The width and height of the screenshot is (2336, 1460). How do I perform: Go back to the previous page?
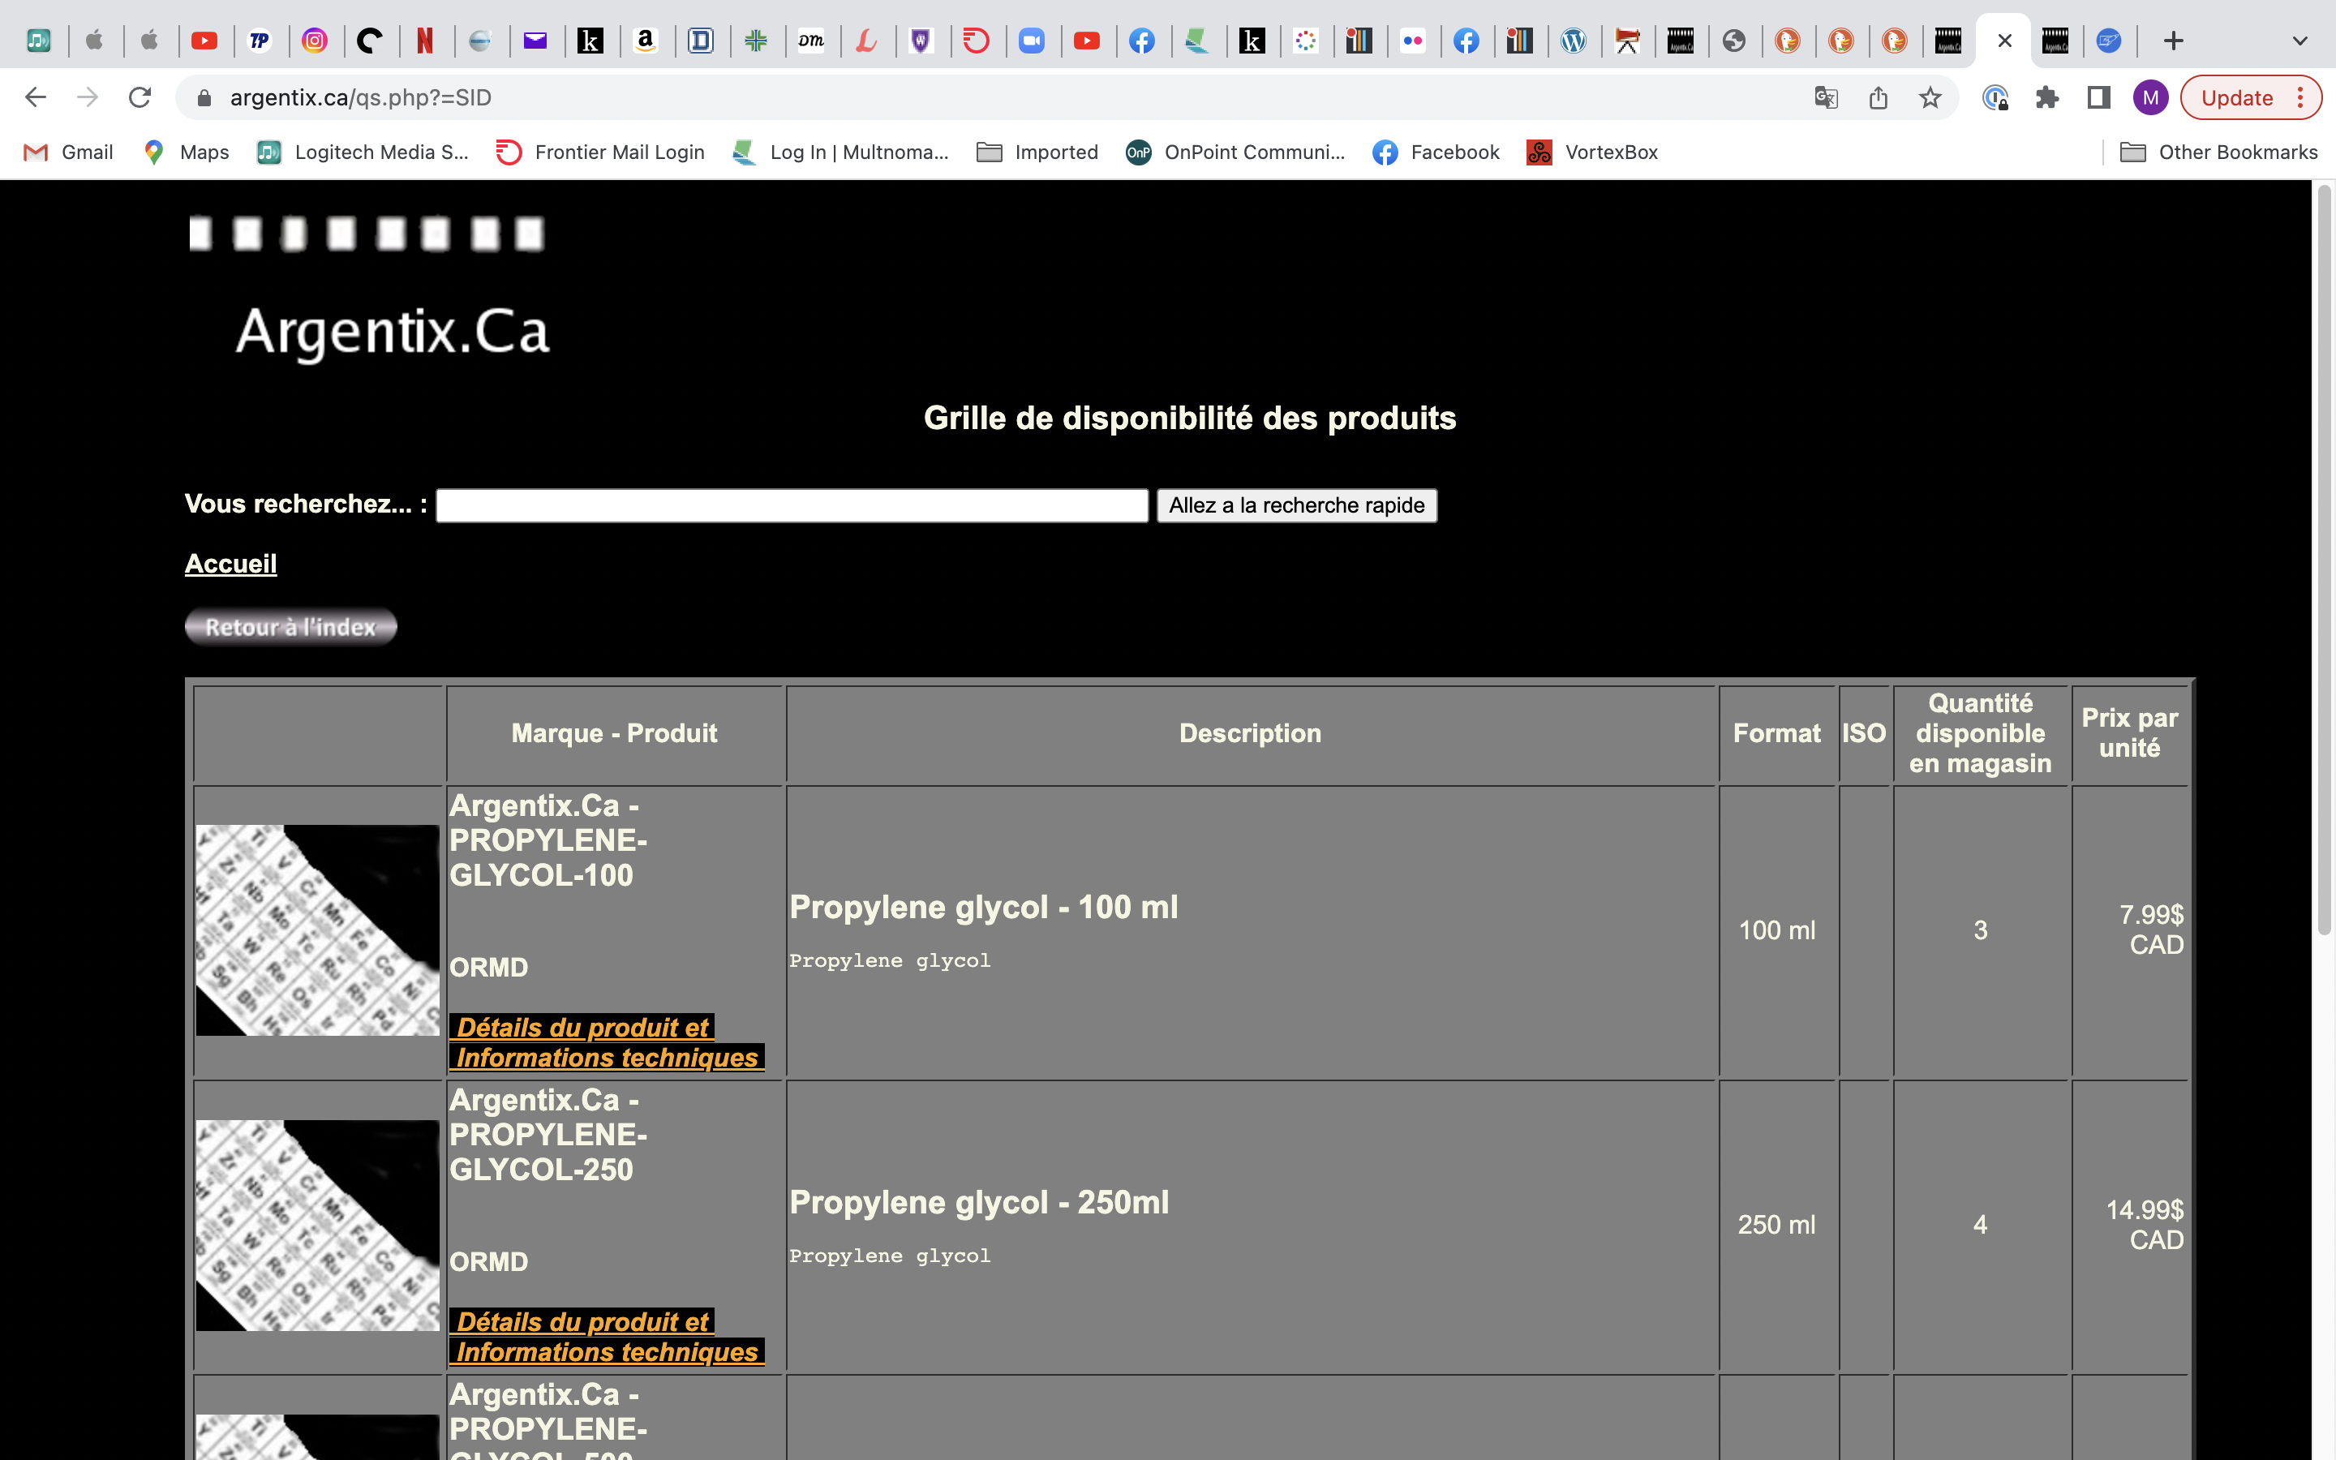pos(36,97)
